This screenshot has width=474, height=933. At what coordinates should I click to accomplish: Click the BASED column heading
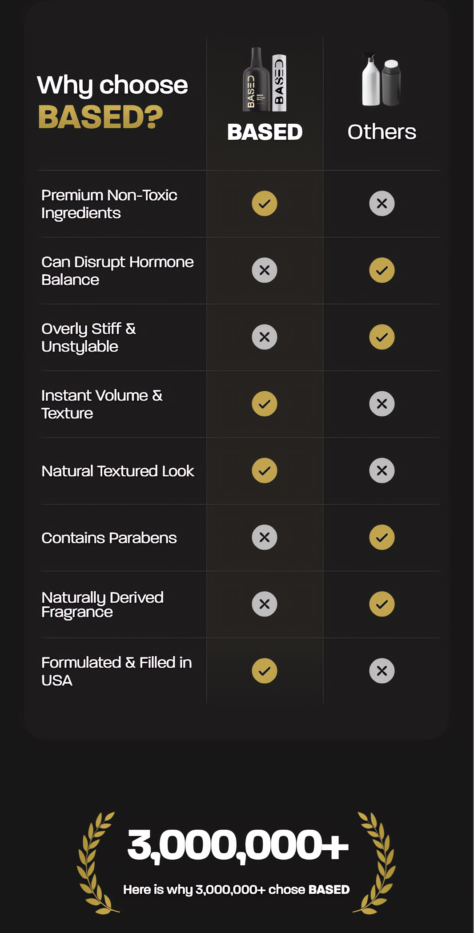coord(265,132)
